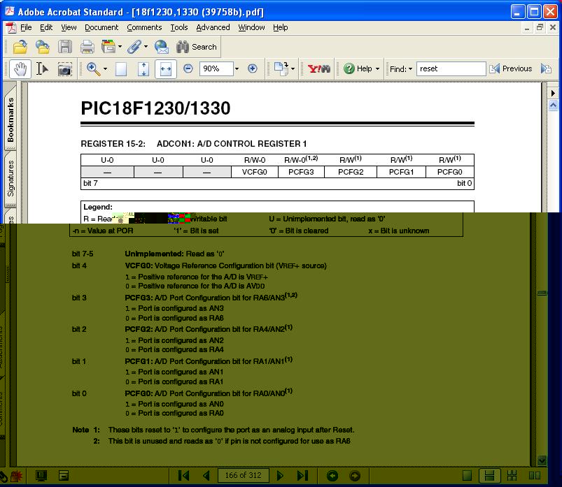Set view to Fit Page
This screenshot has width=562, height=487.
[143, 68]
